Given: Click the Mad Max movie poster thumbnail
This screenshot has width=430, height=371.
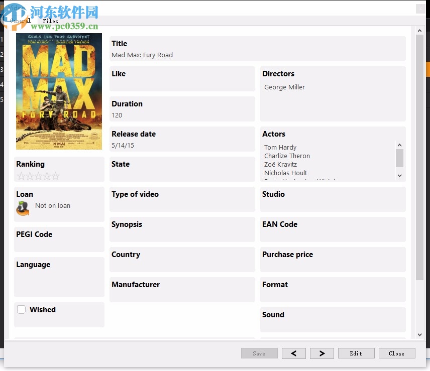Looking at the screenshot, I should (59, 91).
